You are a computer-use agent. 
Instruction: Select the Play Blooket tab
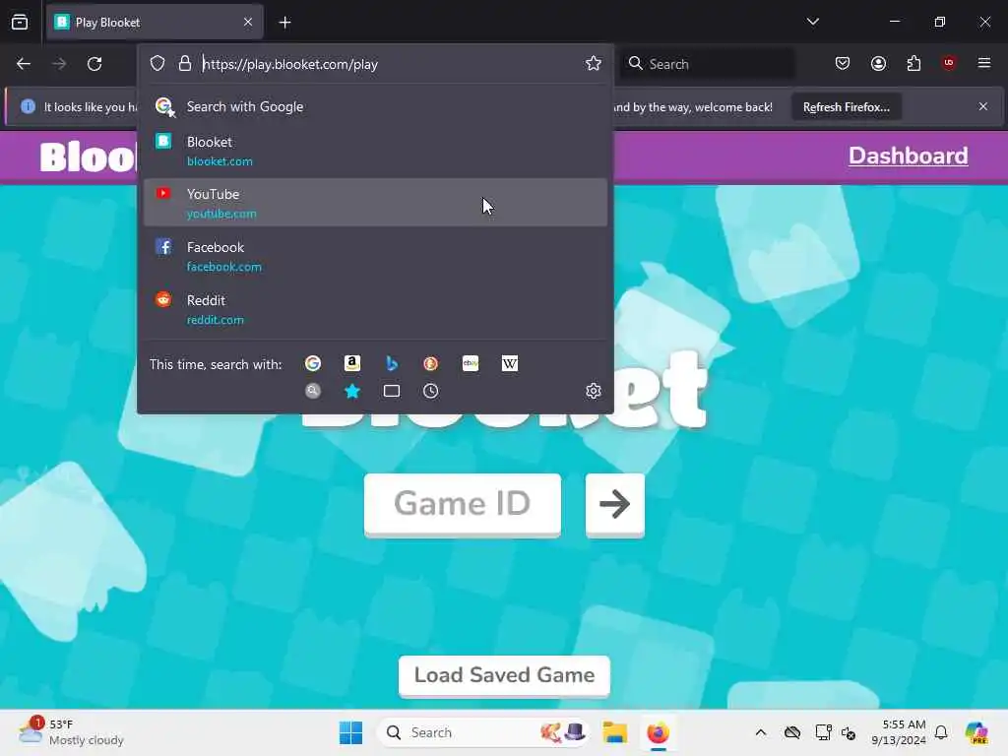click(155, 23)
